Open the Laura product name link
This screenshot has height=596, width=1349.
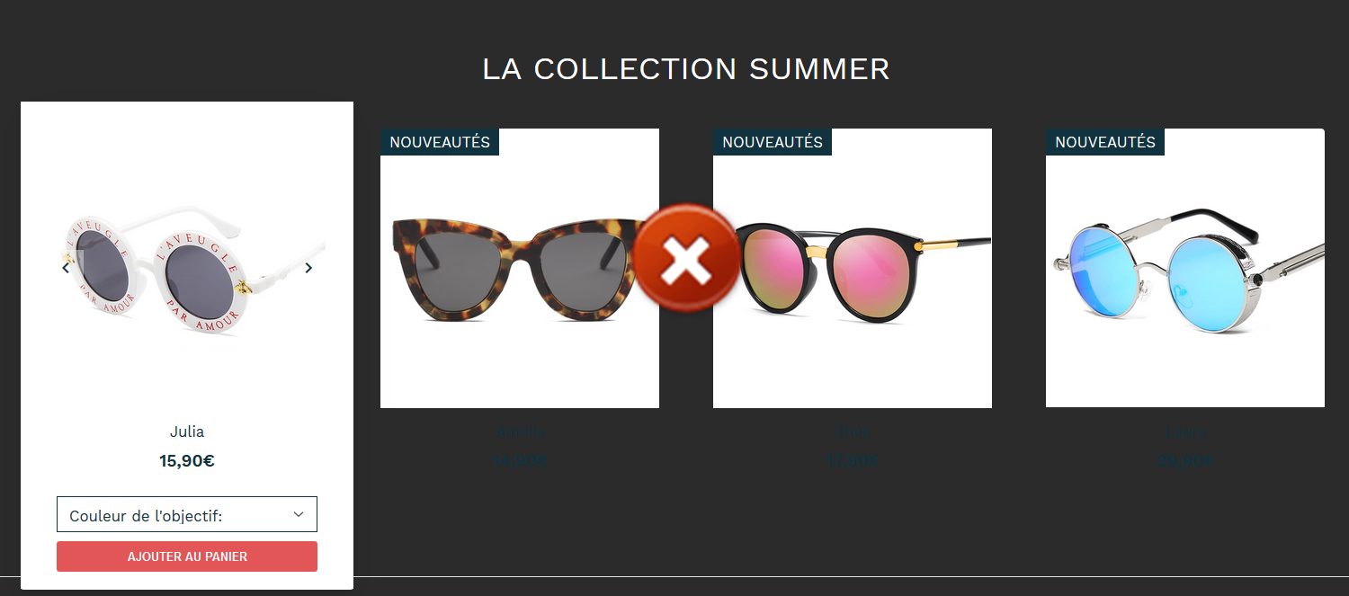point(1185,432)
